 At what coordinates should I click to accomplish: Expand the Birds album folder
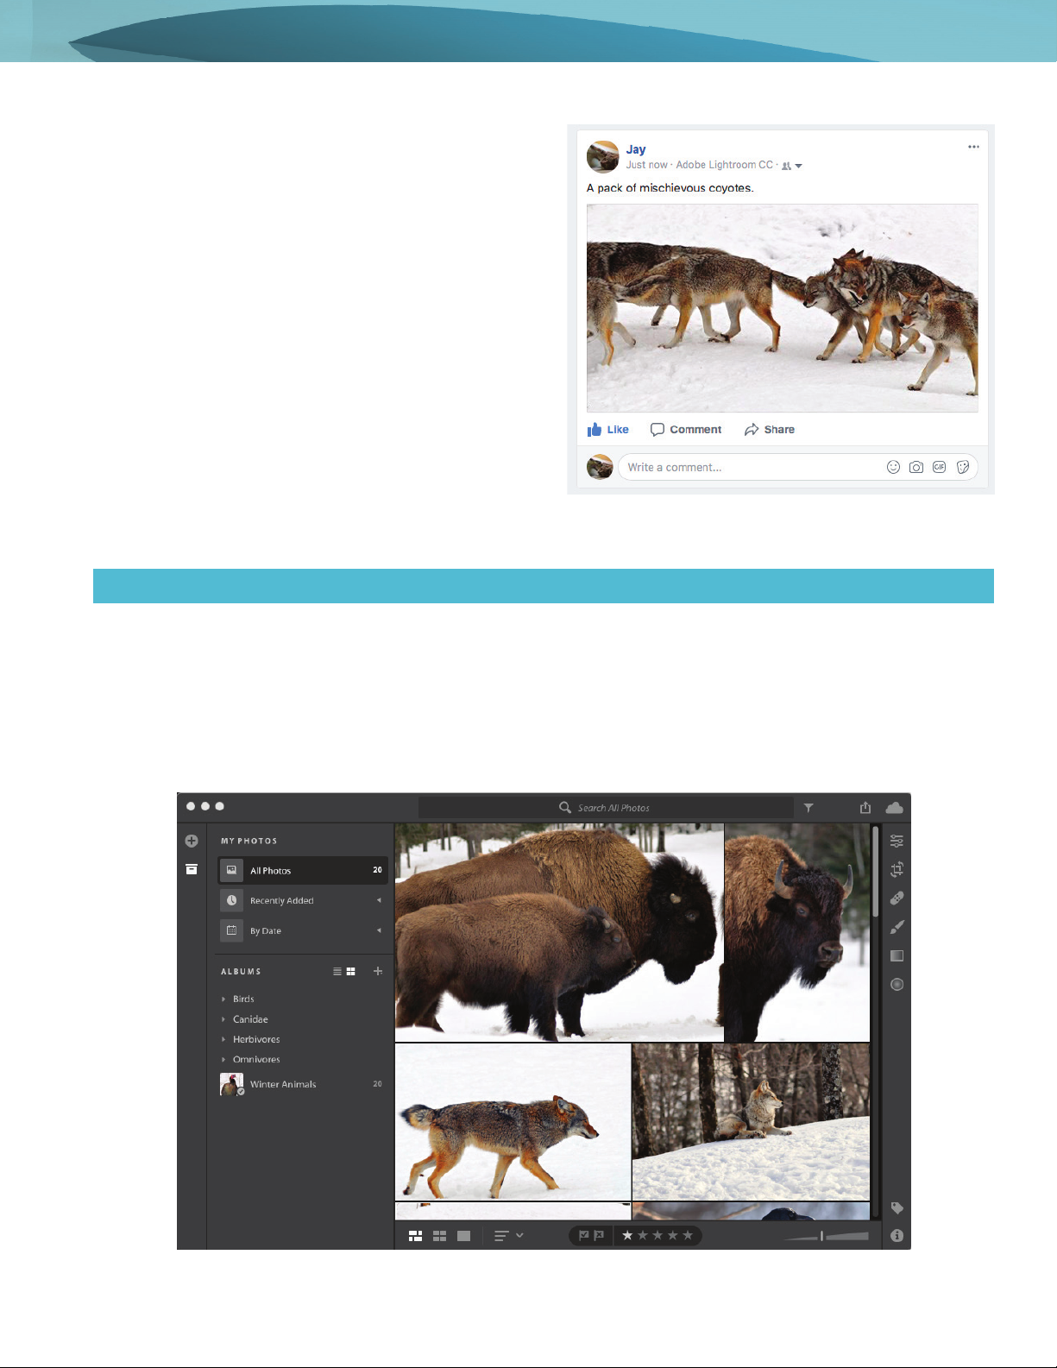click(223, 999)
